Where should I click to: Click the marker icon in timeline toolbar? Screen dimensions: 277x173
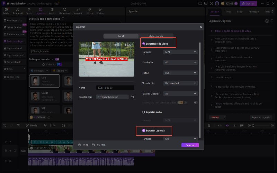pos(45,126)
